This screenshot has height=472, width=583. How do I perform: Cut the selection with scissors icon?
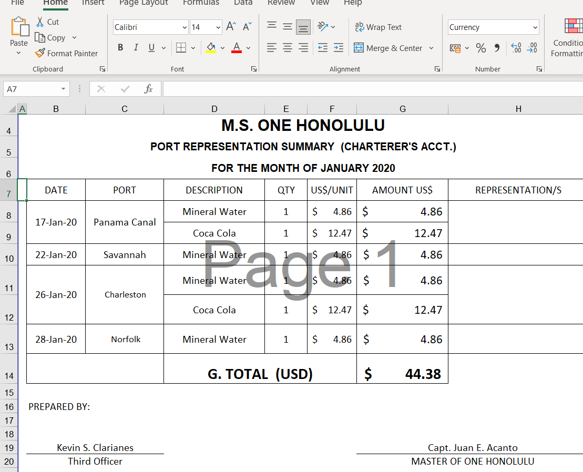[x=40, y=22]
